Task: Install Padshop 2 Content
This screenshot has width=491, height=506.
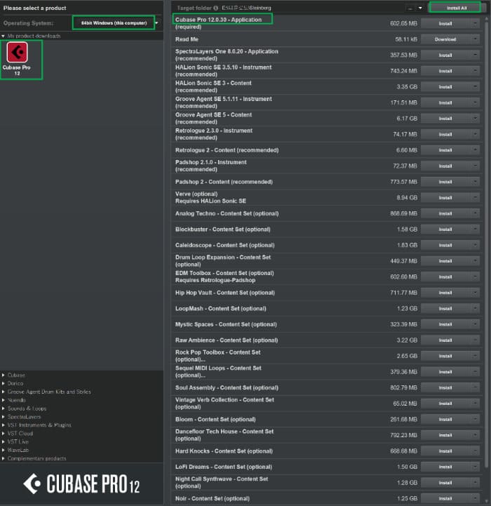Action: [x=445, y=182]
